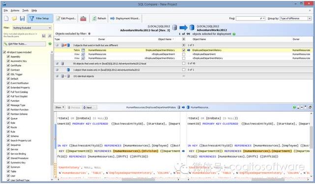This screenshot has height=184, width=315.
Task: Open the Actions menu
Action: 15,10
